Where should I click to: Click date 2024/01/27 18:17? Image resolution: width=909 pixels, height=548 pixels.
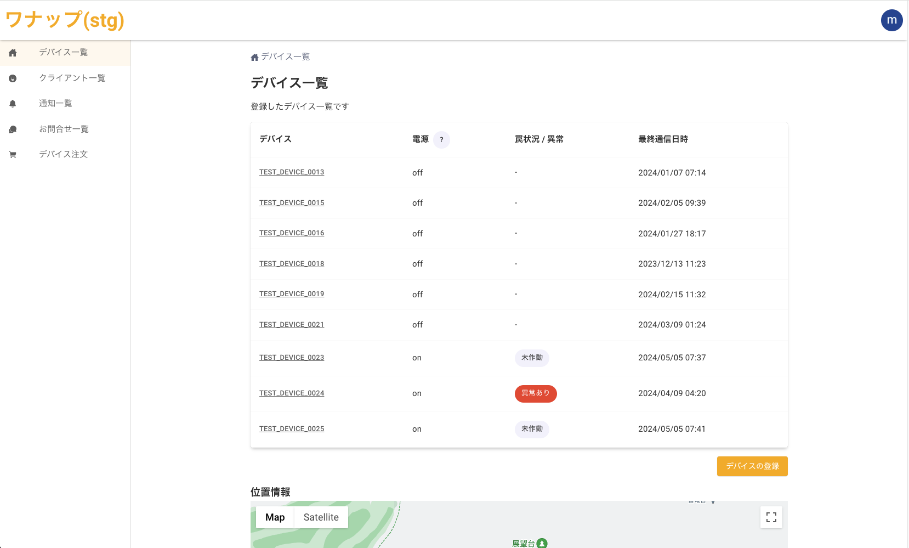[x=672, y=234]
